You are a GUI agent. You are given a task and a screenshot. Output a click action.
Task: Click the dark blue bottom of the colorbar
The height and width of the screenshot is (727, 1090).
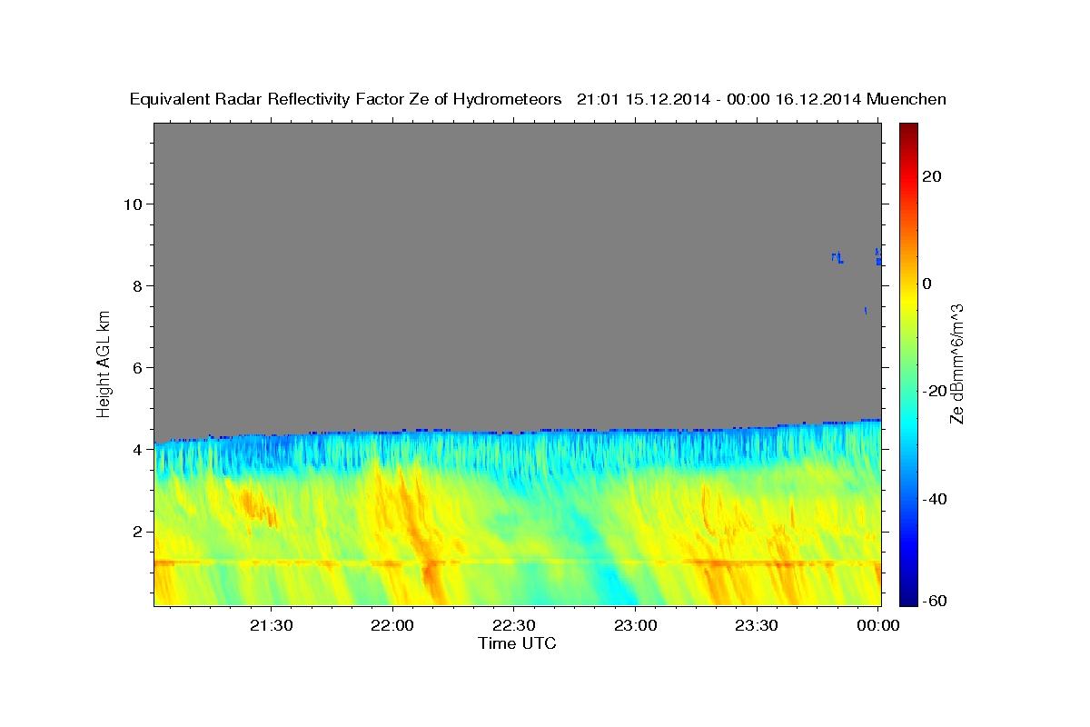point(907,599)
